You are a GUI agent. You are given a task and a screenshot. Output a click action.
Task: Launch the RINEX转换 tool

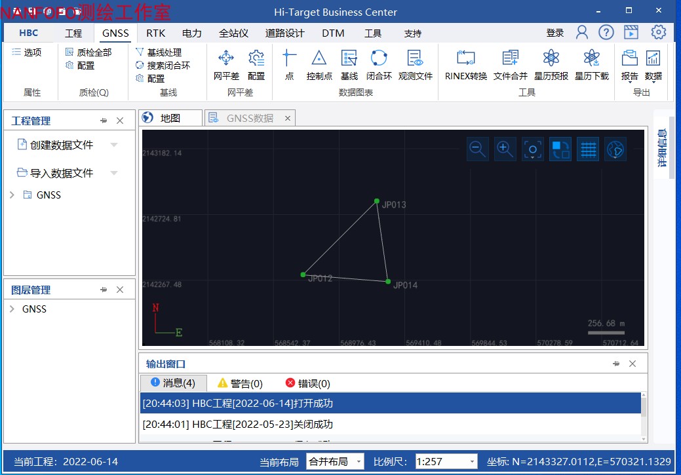point(466,65)
